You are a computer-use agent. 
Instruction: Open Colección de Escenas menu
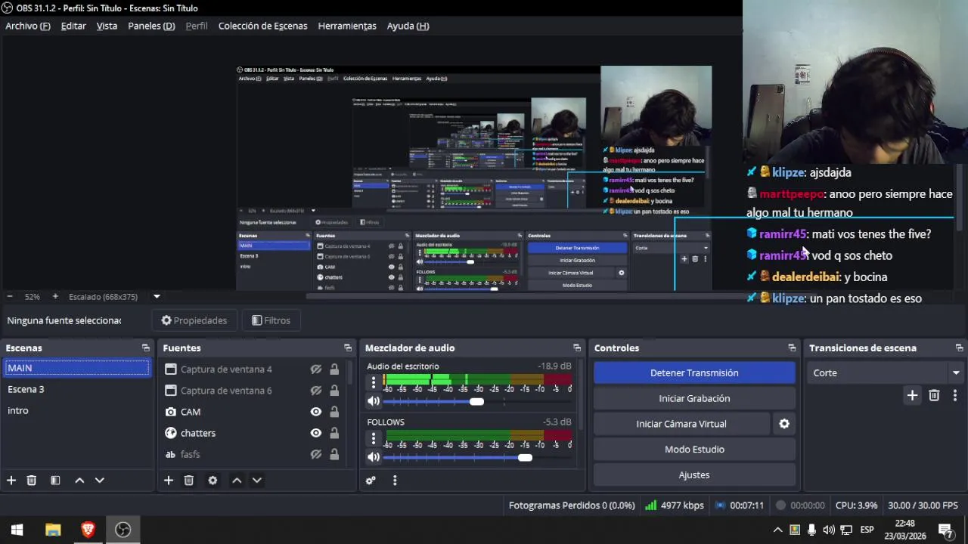[x=262, y=26]
